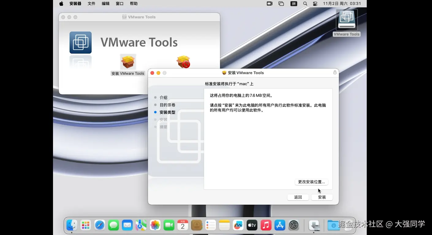
Task: Click the Installer app icon in Dock
Action: click(314, 225)
